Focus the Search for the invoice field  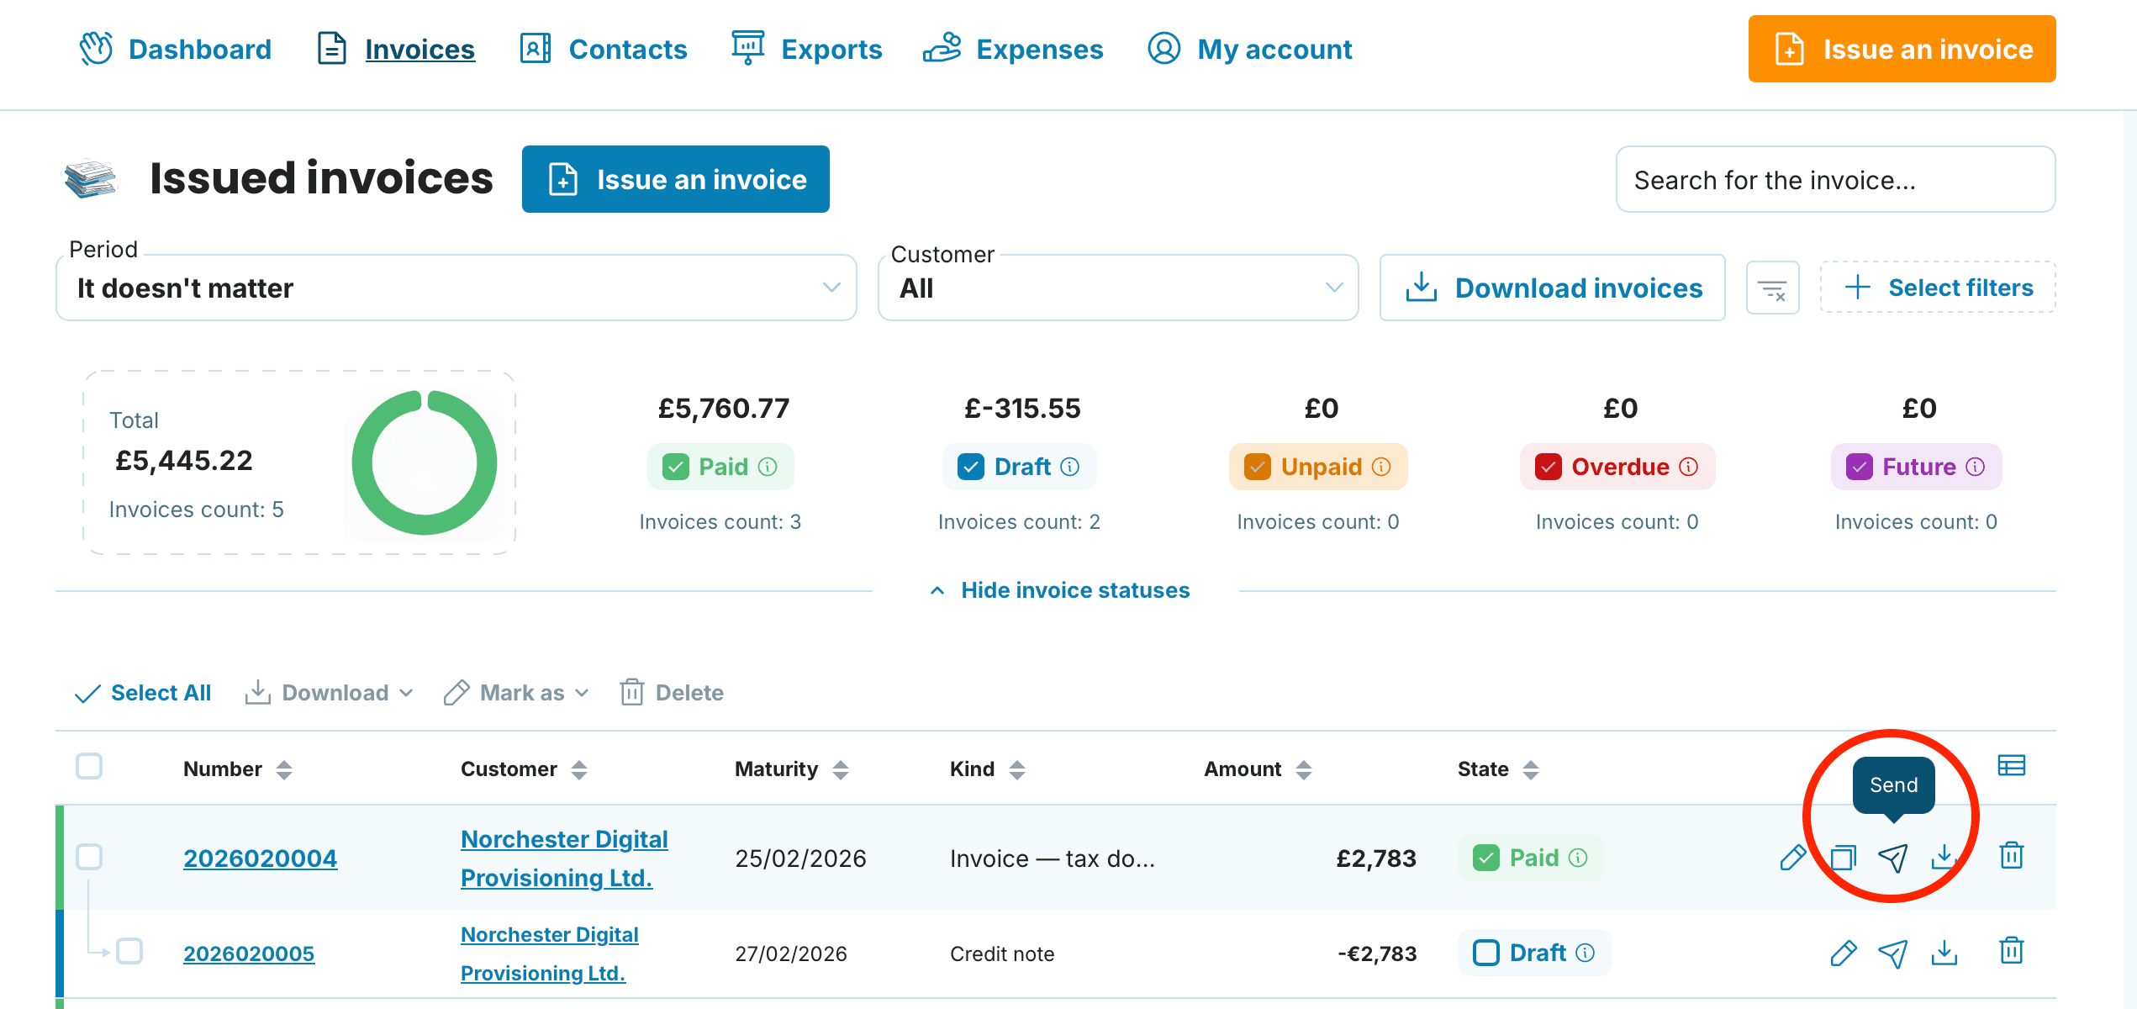click(x=1836, y=180)
